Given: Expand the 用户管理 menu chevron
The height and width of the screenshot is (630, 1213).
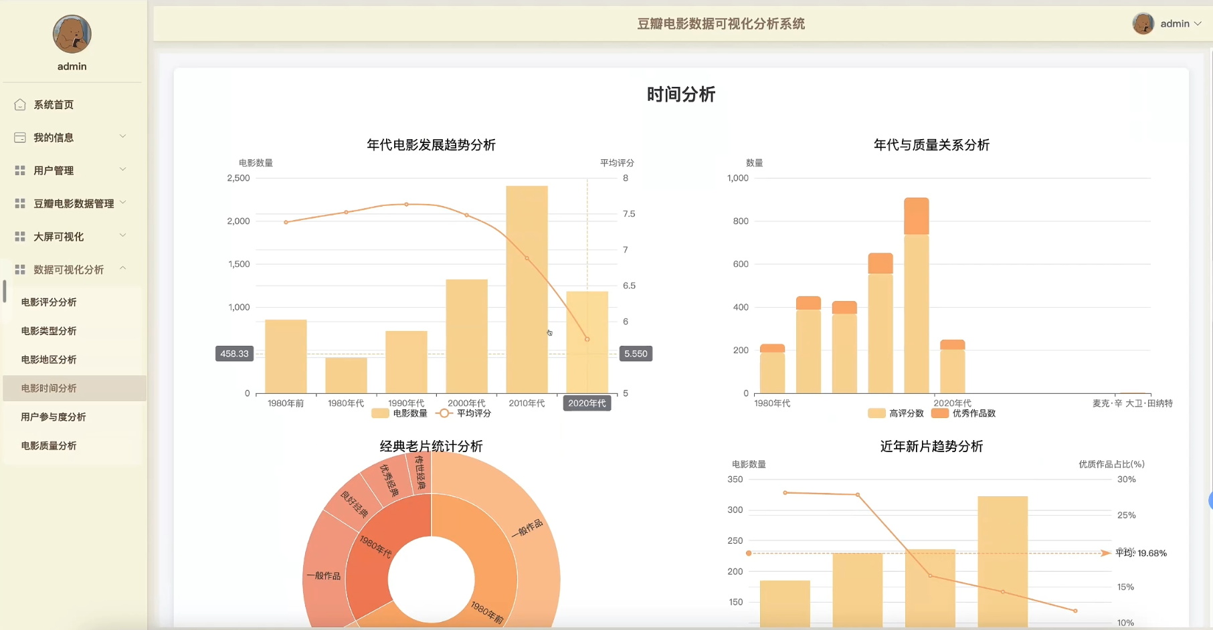Looking at the screenshot, I should point(123,169).
